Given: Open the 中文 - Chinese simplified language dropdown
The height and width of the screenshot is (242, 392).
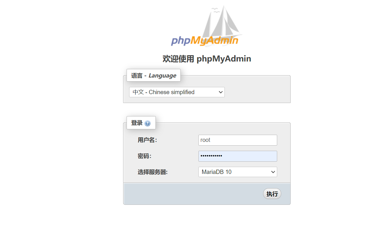Looking at the screenshot, I should click(x=177, y=92).
